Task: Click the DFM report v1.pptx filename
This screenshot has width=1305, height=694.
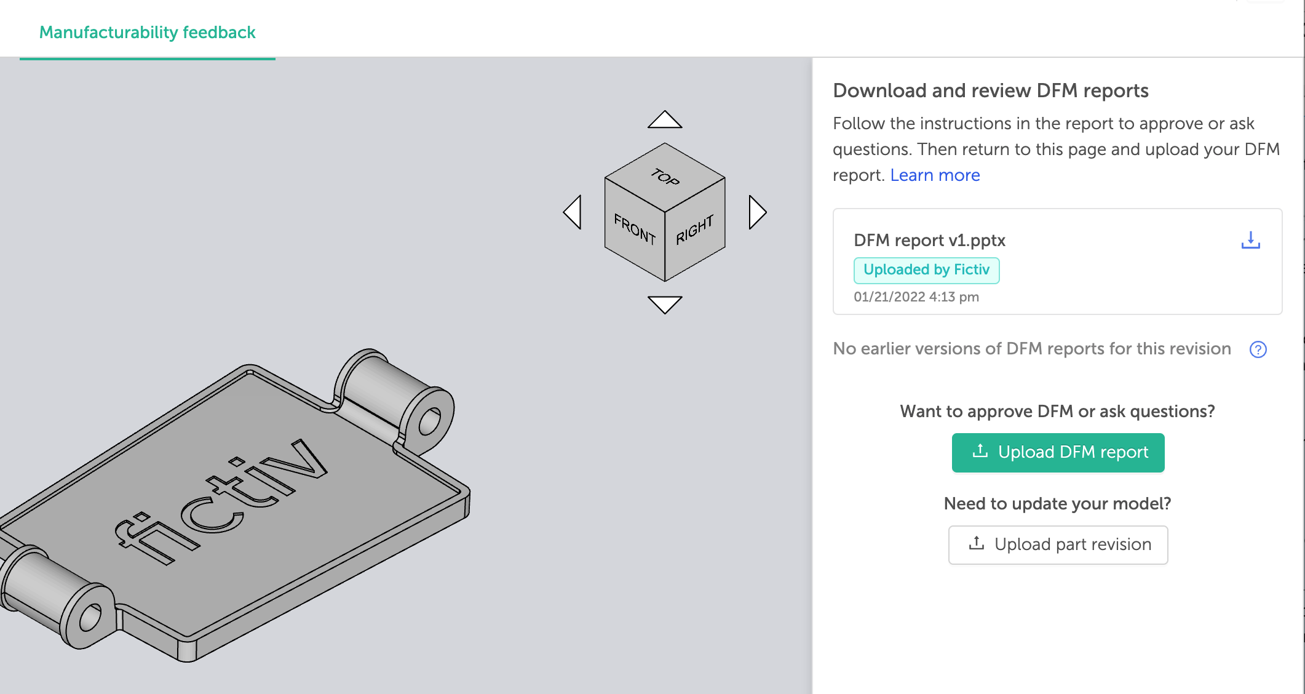Action: [x=929, y=241]
